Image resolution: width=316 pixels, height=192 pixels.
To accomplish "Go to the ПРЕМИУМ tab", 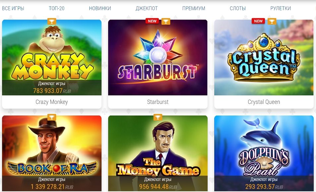I will [194, 8].
